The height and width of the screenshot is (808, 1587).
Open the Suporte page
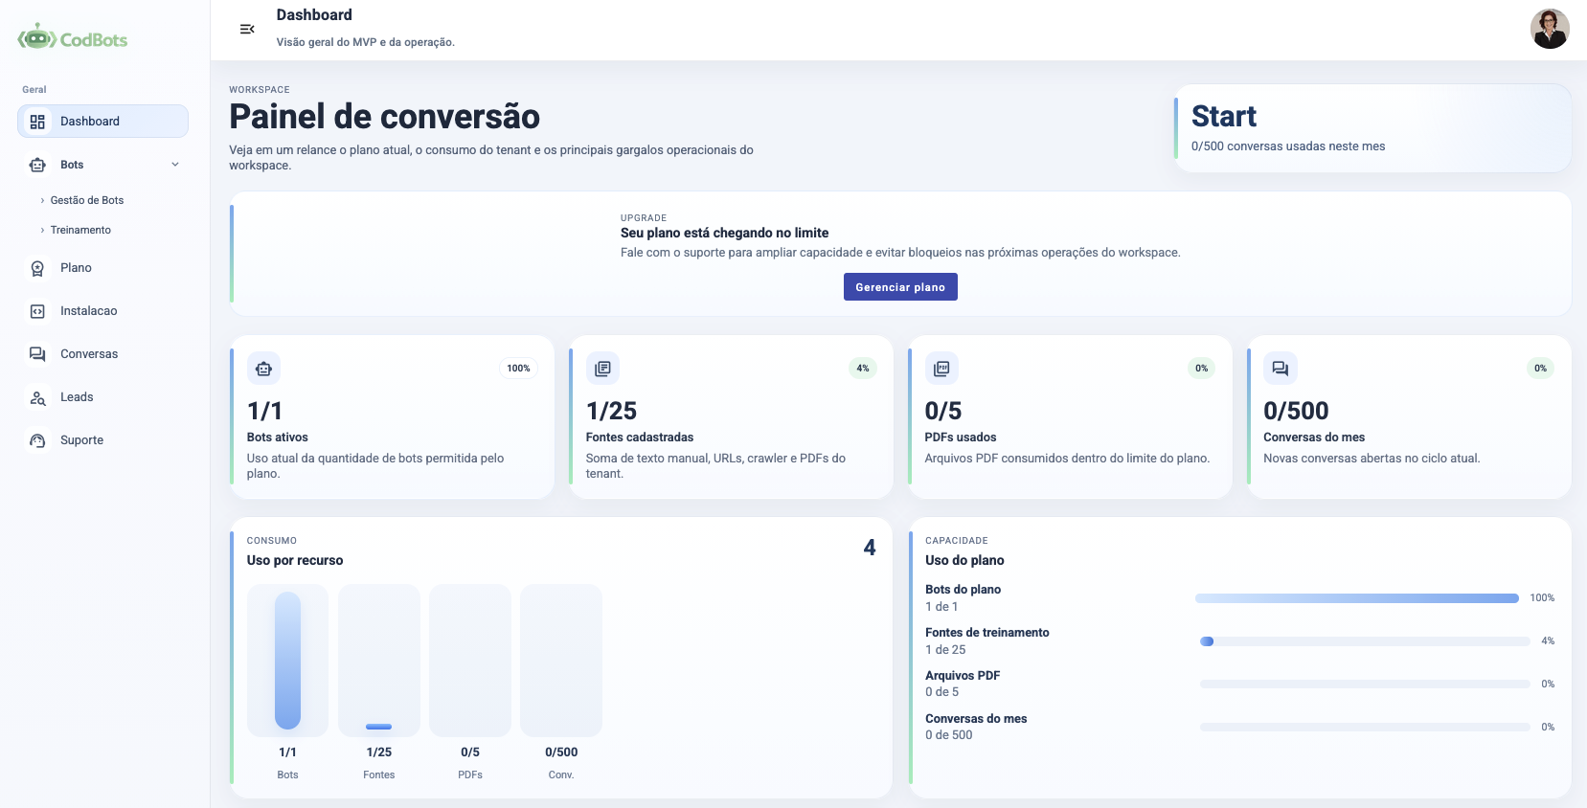pyautogui.click(x=102, y=440)
